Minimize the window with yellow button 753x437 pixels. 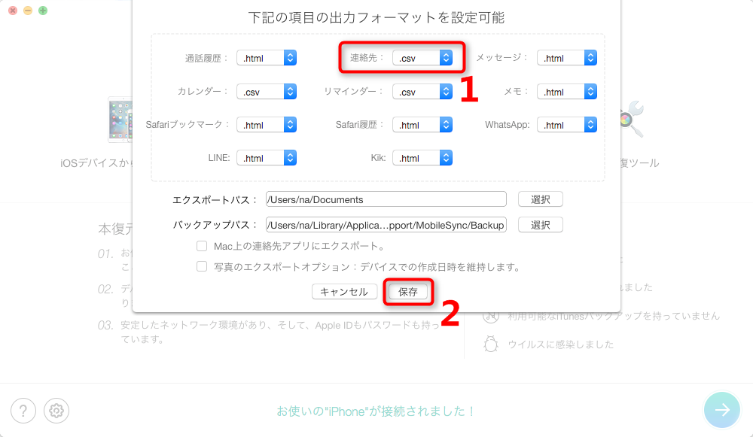click(28, 10)
